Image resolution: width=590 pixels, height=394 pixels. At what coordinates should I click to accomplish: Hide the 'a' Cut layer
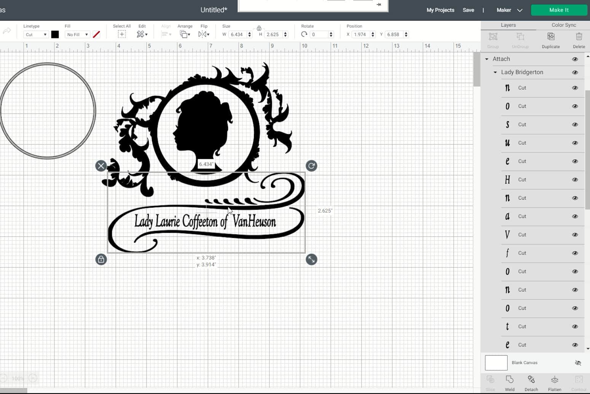pyautogui.click(x=575, y=216)
